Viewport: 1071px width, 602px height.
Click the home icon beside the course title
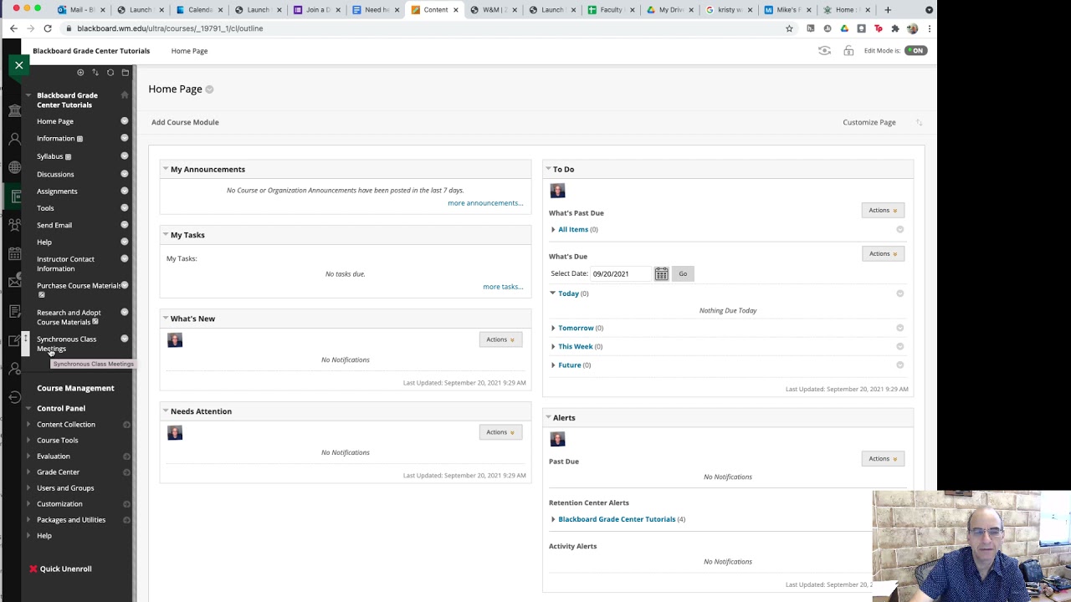(x=125, y=95)
